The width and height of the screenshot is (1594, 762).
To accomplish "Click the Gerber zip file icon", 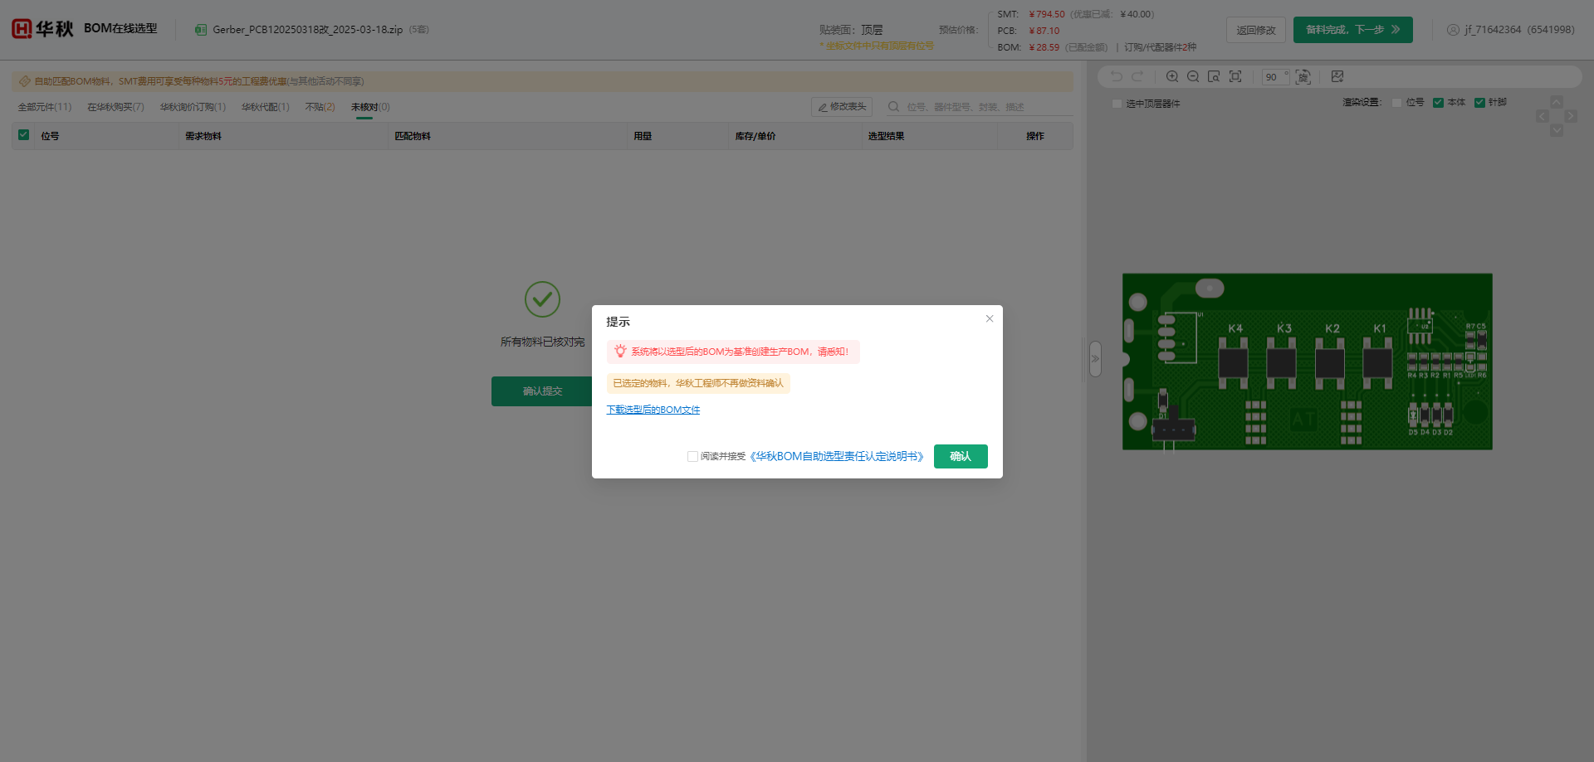I will pos(201,30).
